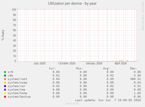Click the 'Max:' column header
This screenshot has height=107, width=145.
pos(134,68)
